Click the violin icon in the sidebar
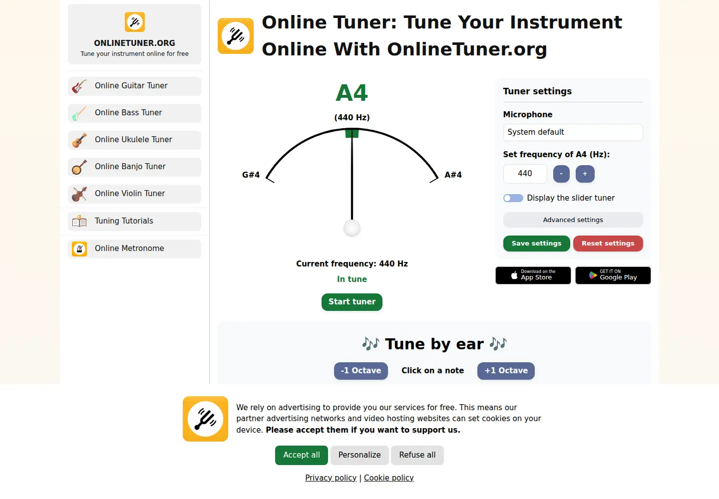 (x=79, y=194)
